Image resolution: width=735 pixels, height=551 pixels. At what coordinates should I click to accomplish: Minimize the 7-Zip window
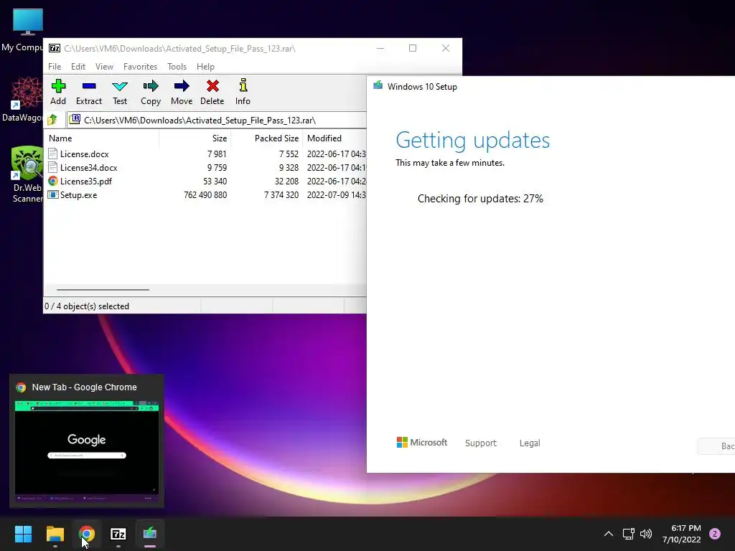[380, 48]
